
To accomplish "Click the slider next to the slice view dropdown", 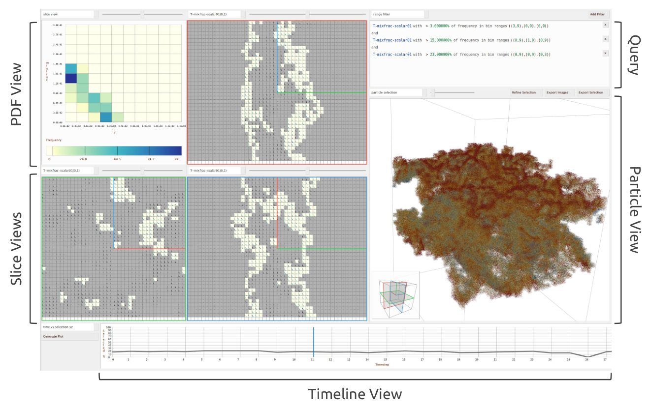I will (x=142, y=14).
